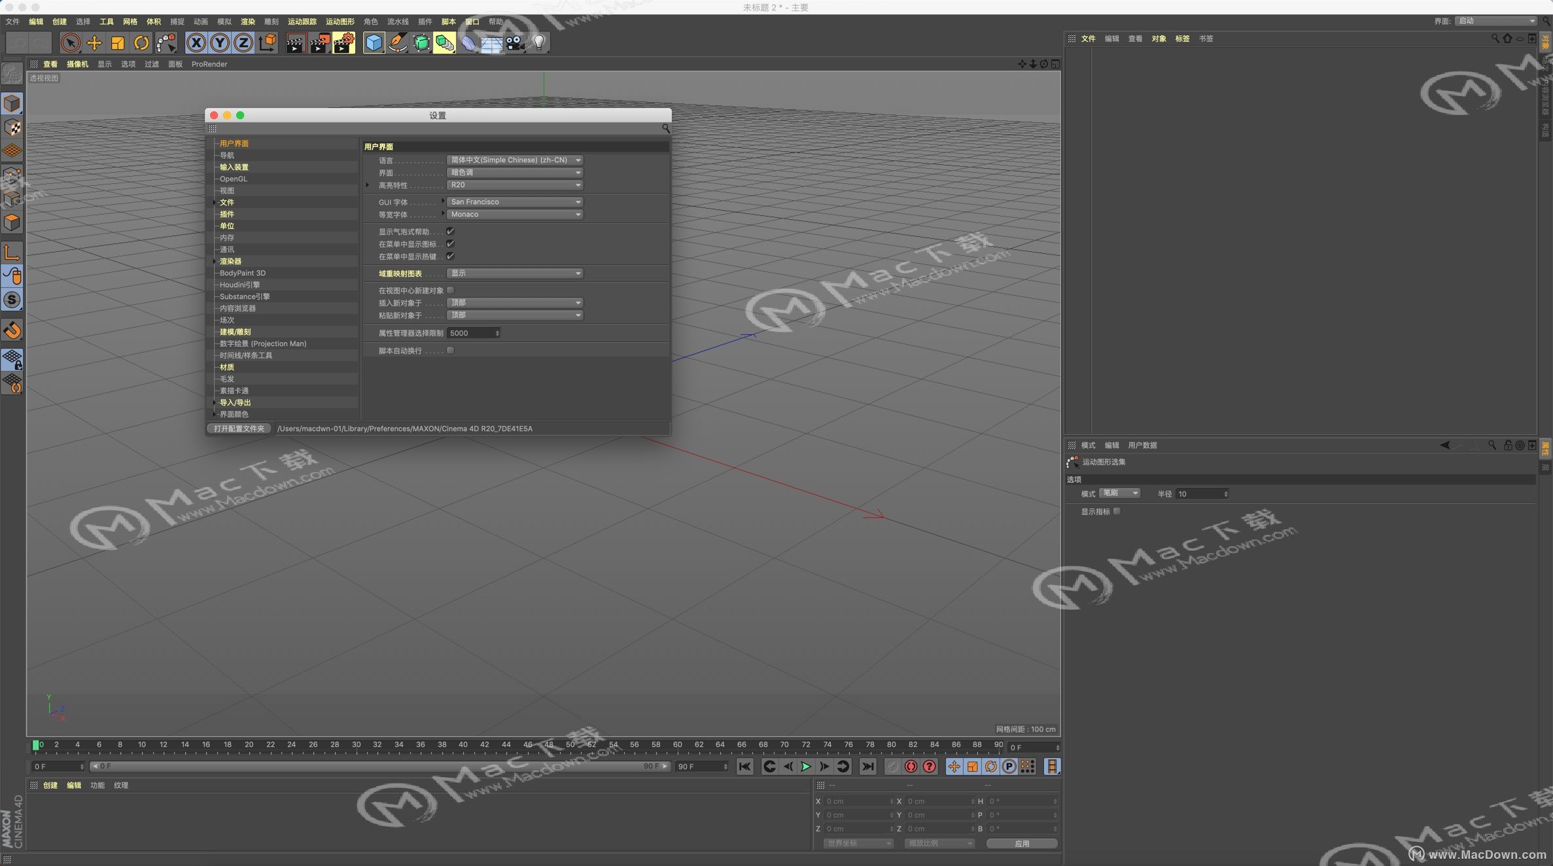Click the magnet Snap icon in sidebar

[12, 330]
